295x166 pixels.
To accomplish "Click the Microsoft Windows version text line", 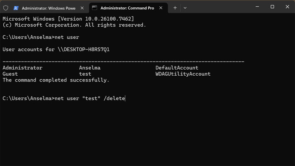I will click(68, 19).
